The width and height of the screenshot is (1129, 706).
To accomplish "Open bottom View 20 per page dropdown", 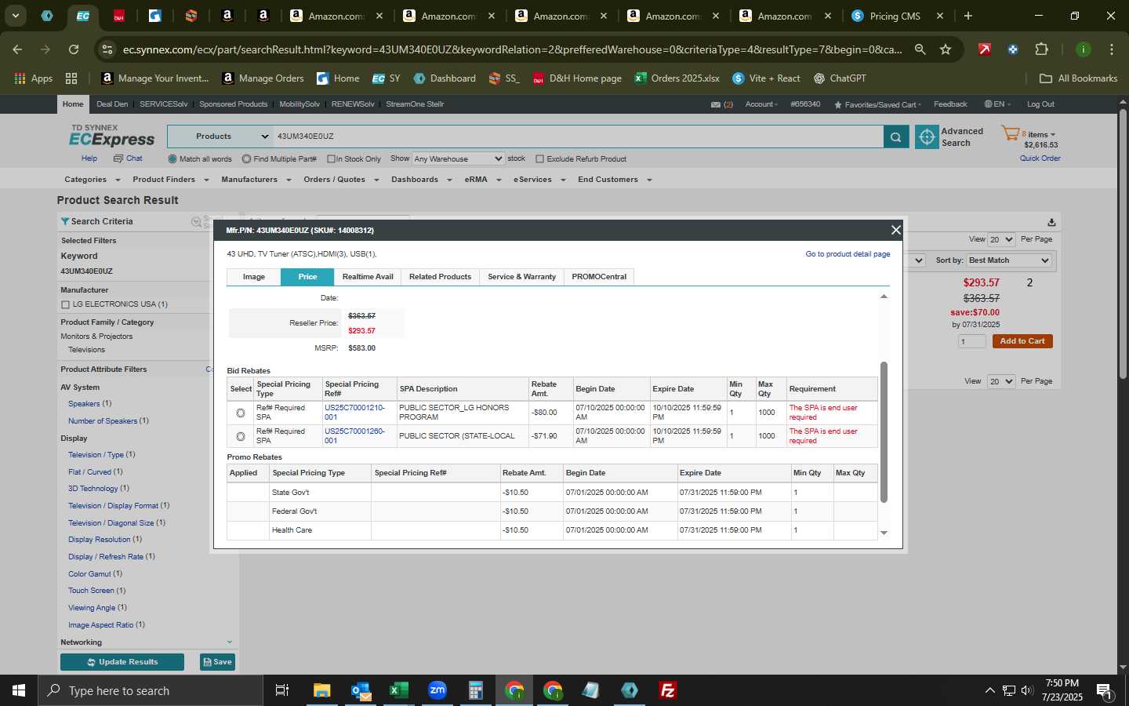I will tap(1000, 381).
